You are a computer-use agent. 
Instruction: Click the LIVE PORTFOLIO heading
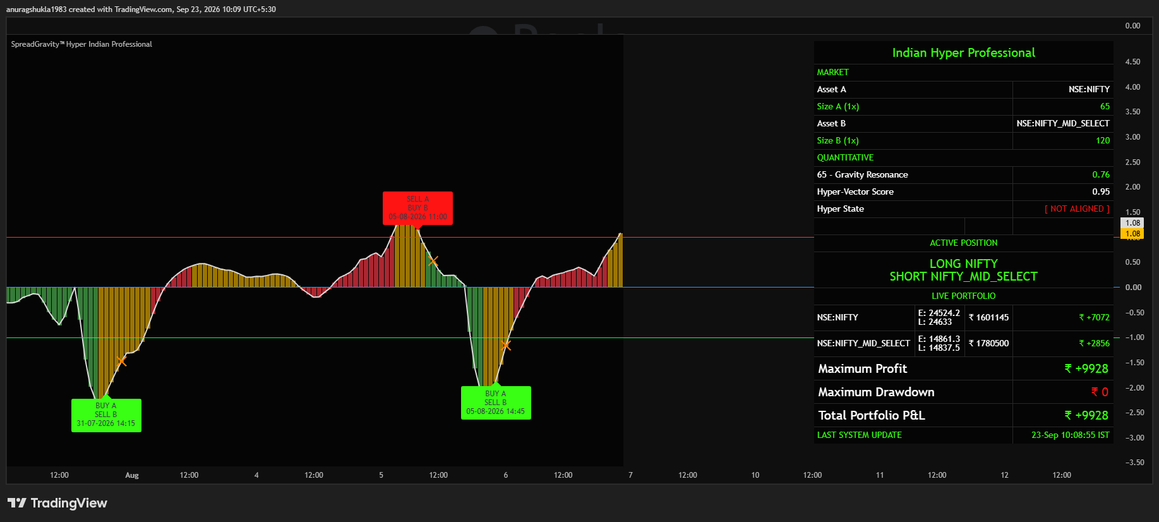point(963,296)
